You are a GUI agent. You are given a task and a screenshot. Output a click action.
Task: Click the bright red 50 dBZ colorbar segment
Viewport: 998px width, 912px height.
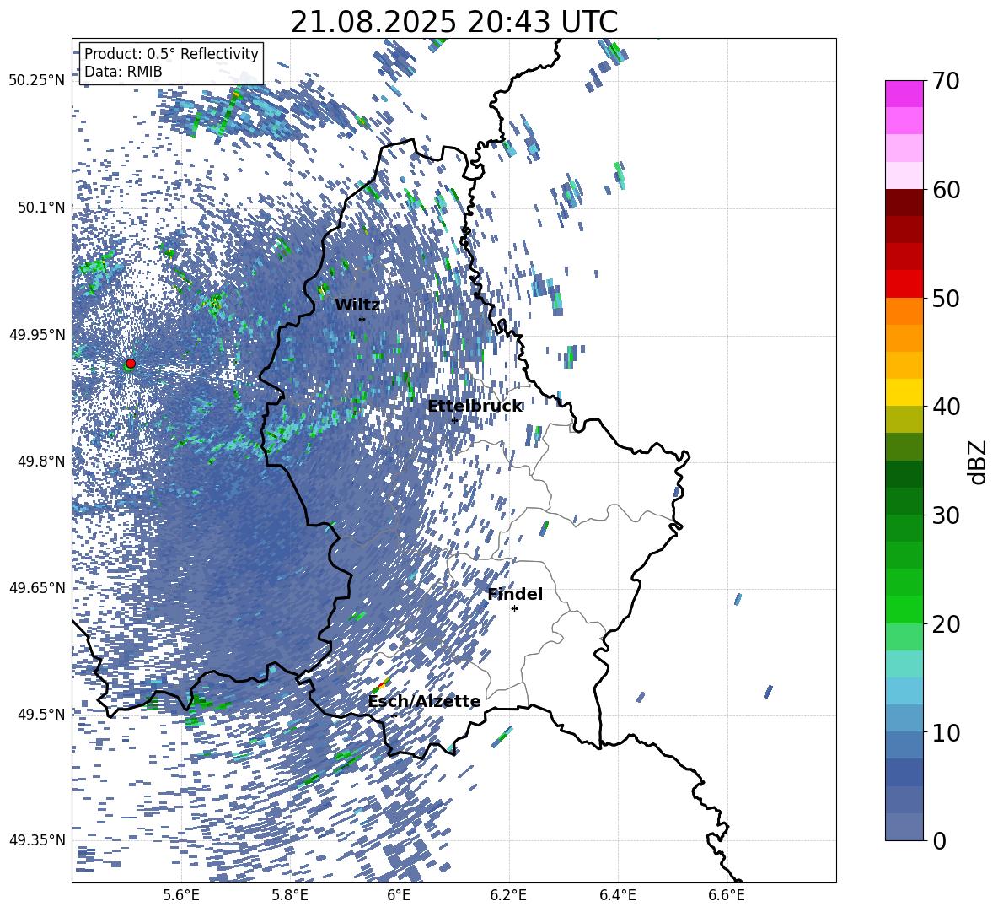coord(904,284)
